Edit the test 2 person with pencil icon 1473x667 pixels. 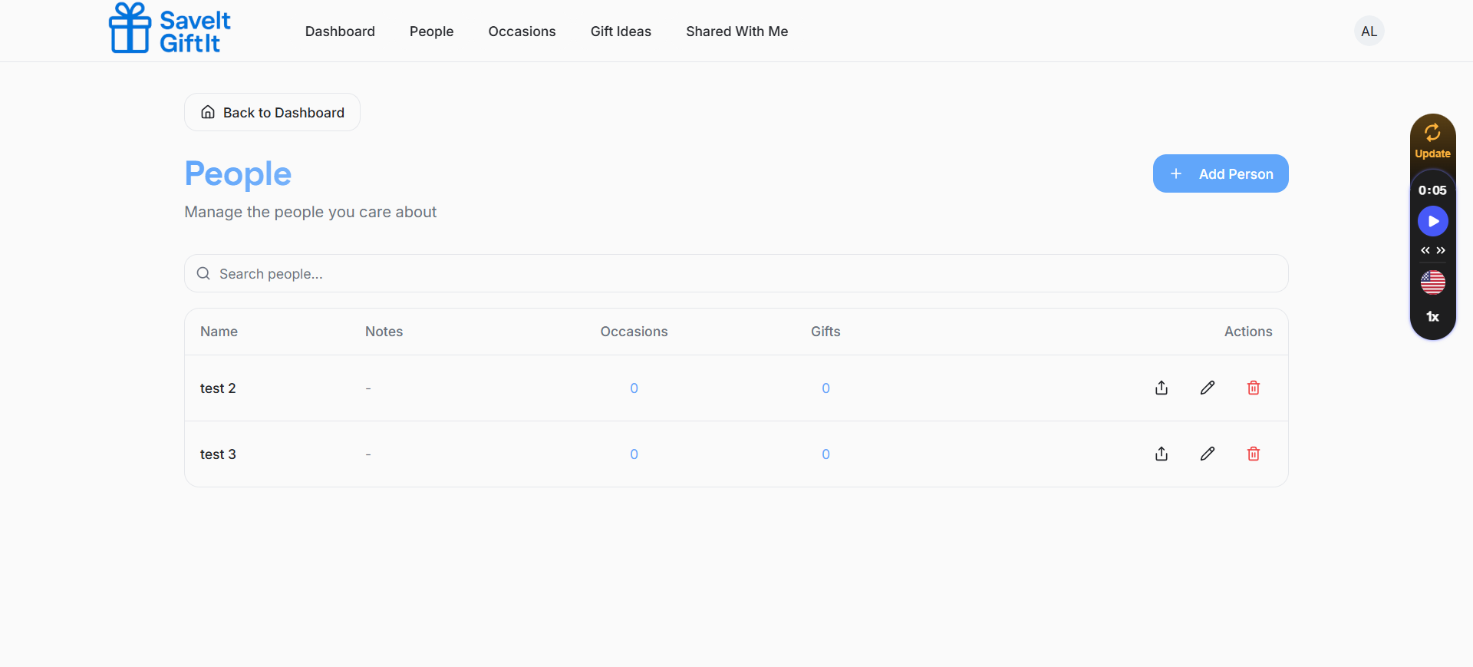pos(1208,388)
